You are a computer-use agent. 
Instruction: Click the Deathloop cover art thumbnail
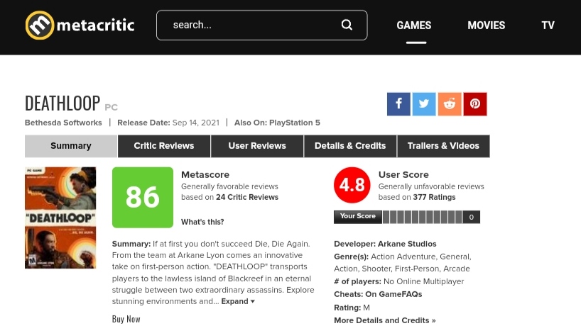60,218
